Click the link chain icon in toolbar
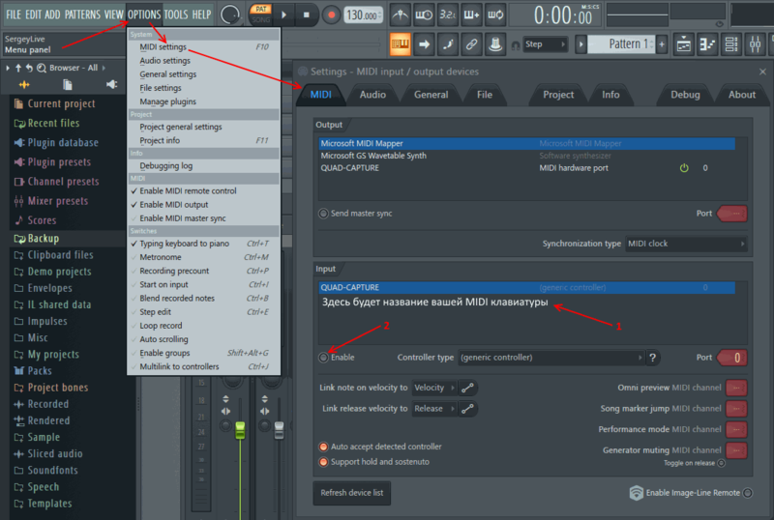Image resolution: width=774 pixels, height=520 pixels. tap(471, 44)
